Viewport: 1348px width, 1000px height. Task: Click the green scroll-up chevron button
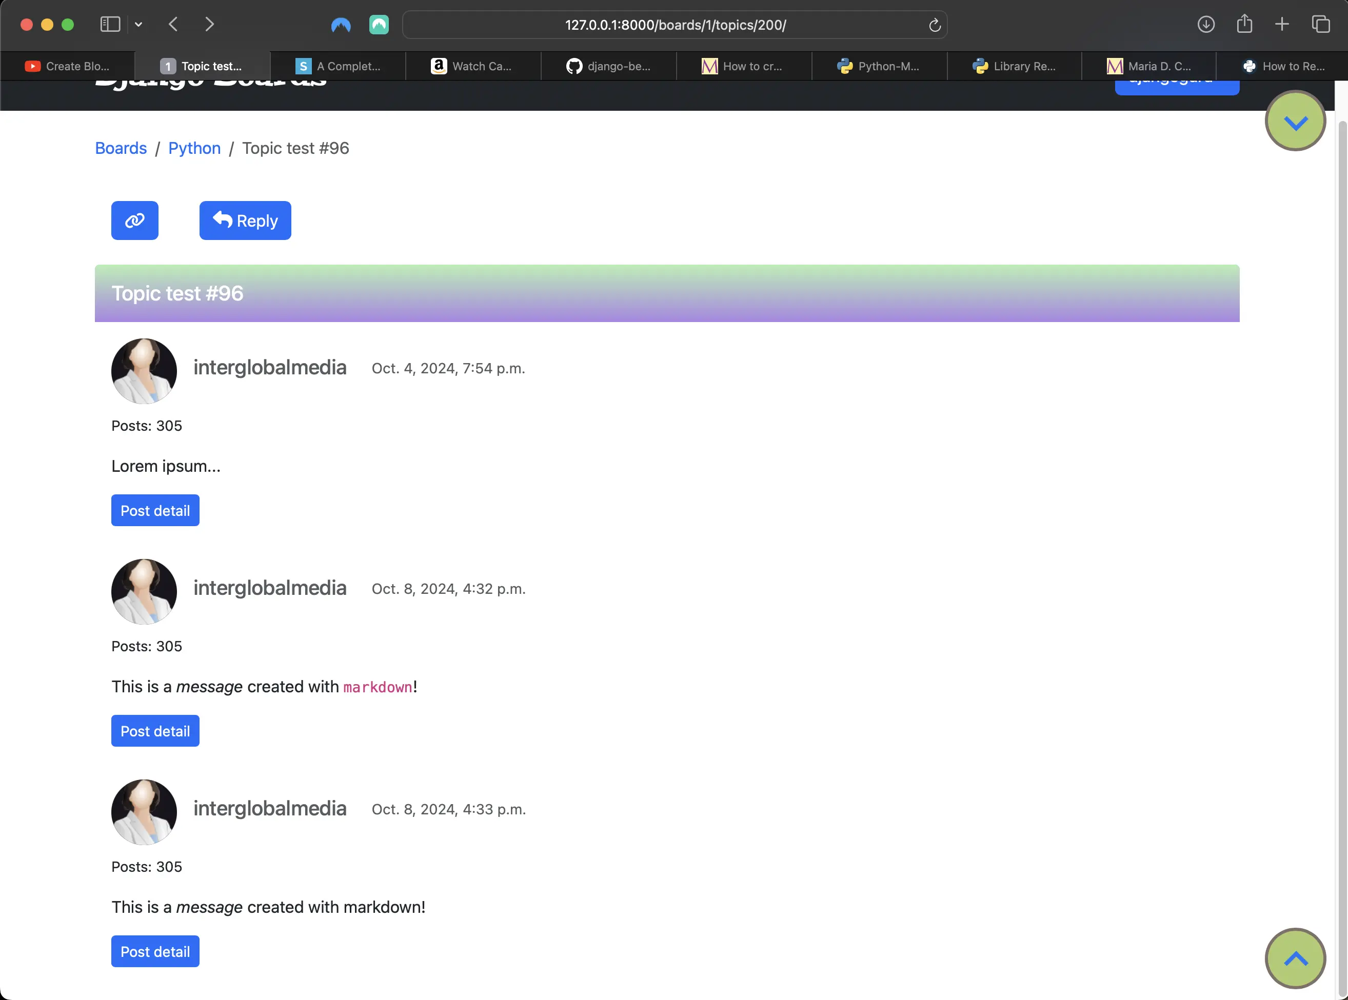pyautogui.click(x=1295, y=958)
